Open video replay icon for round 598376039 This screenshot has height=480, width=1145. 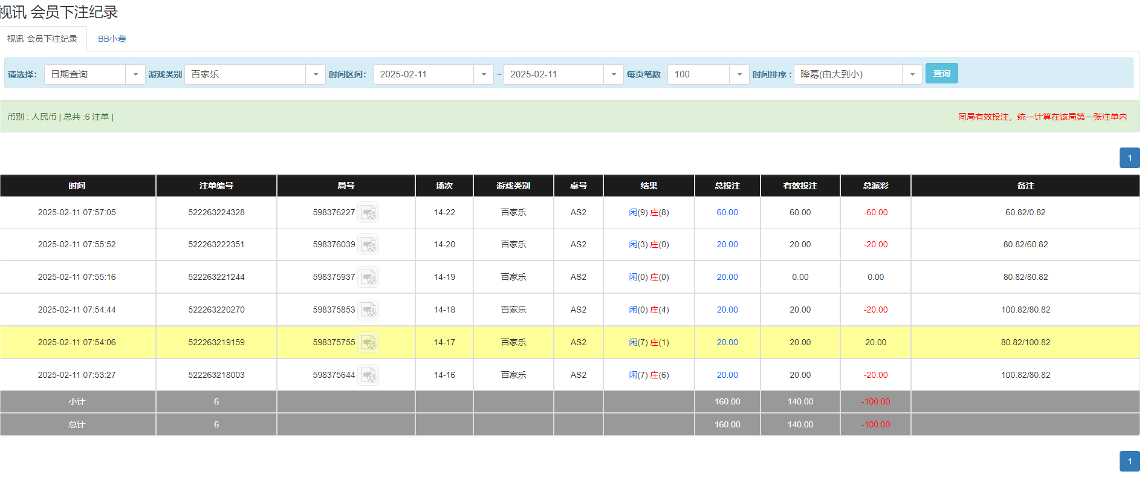[x=368, y=245]
